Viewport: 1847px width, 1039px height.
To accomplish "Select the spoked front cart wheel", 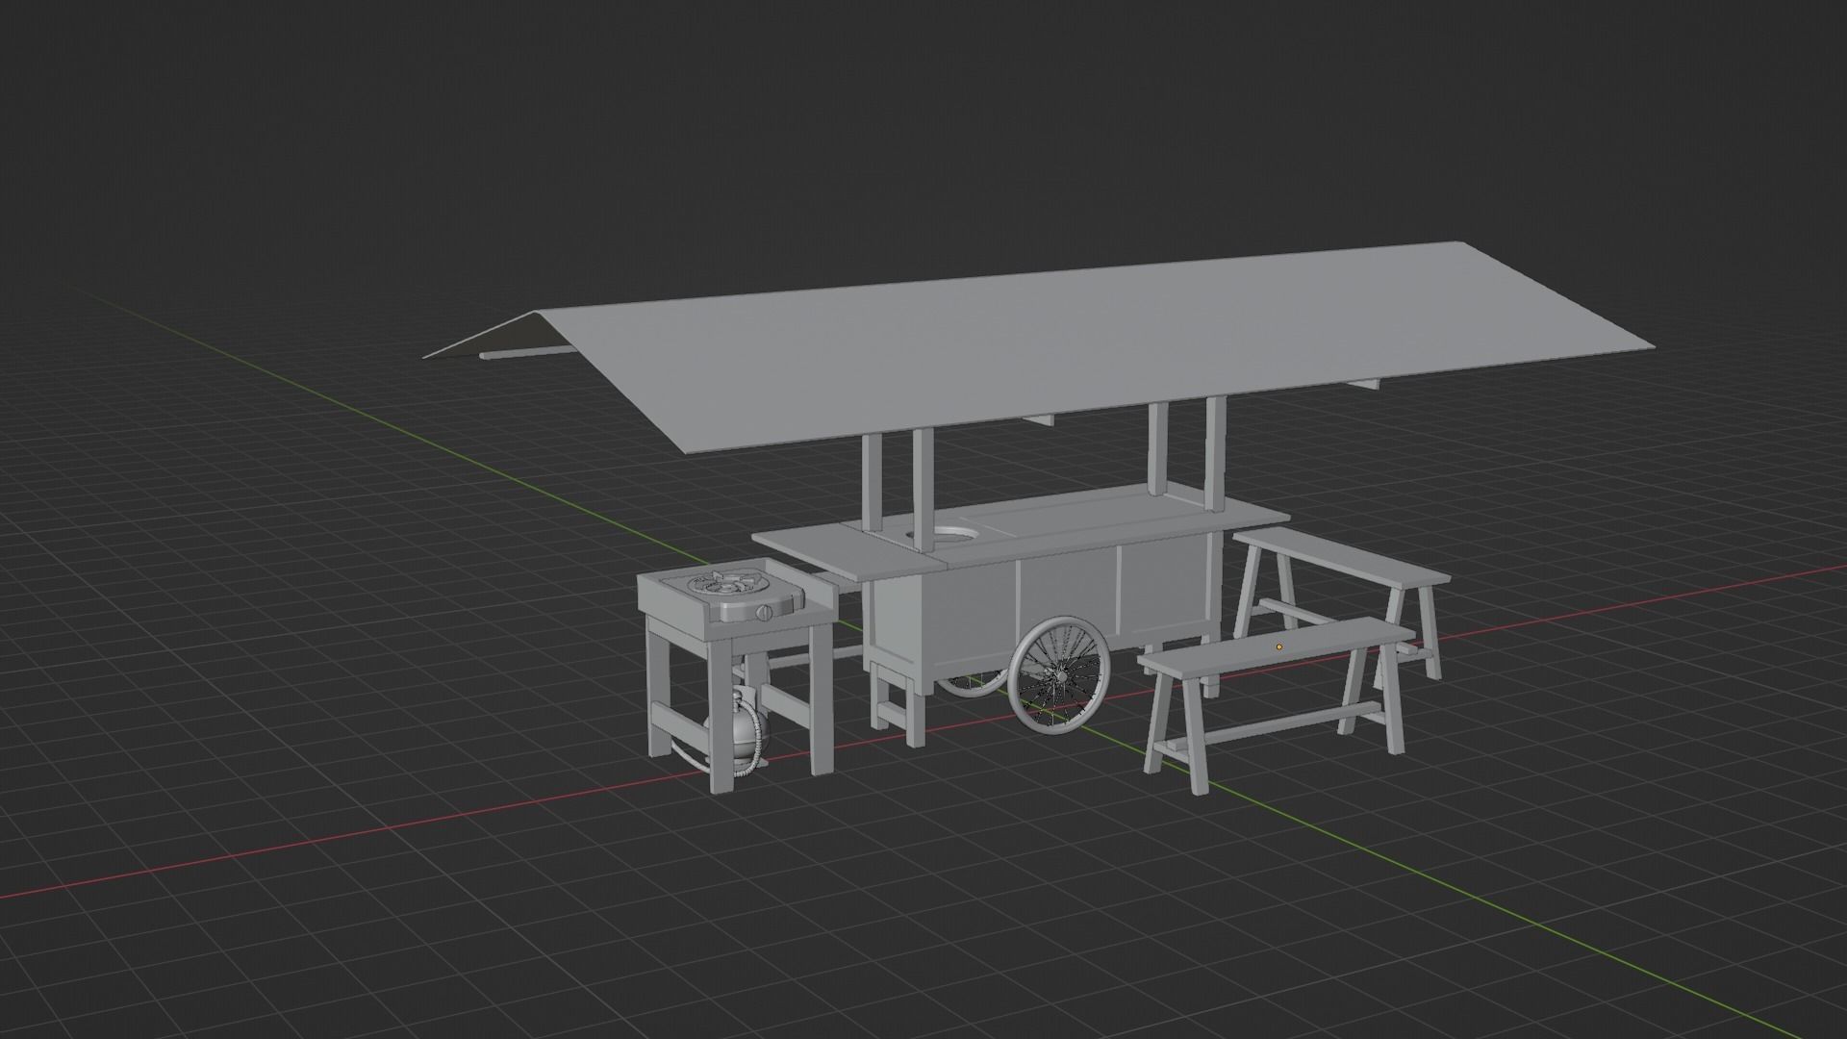I will 1060,676.
